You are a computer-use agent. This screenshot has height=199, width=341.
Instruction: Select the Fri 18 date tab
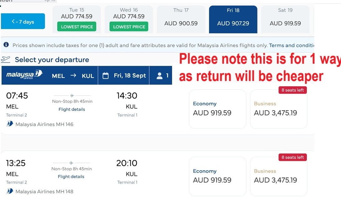point(233,19)
